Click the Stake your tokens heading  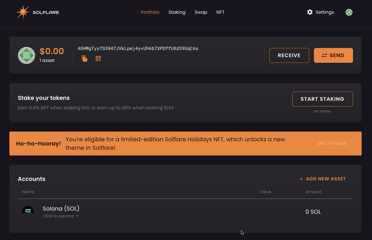(x=44, y=98)
